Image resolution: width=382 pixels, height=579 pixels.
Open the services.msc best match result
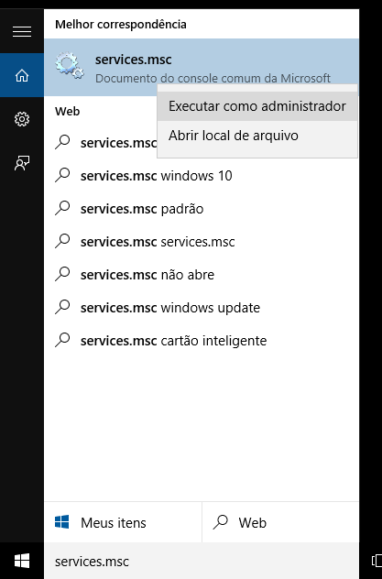[x=202, y=67]
